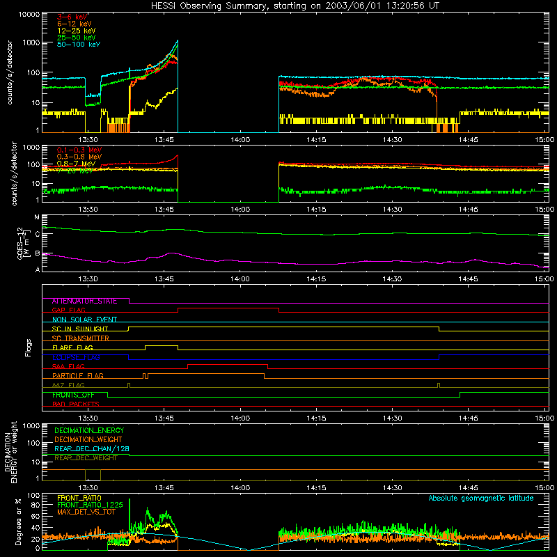Viewport: 557px width, 557px height.
Task: Click the NON_SOLAR_EVENT flag label
Action: (x=84, y=320)
